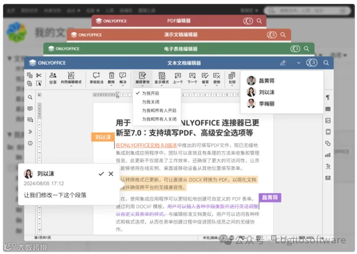Viewport: 357px width, 254px height.
Task: Go to previous change with 上一个
Action: (x=178, y=78)
